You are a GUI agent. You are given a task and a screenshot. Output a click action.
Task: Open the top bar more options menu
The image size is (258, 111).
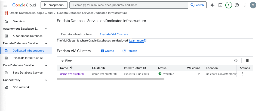coord(245,5)
